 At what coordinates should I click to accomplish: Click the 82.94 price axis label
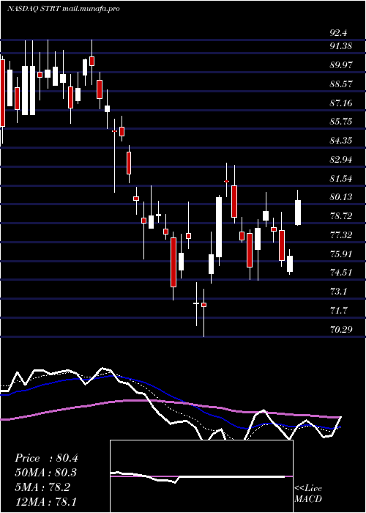pyautogui.click(x=341, y=159)
